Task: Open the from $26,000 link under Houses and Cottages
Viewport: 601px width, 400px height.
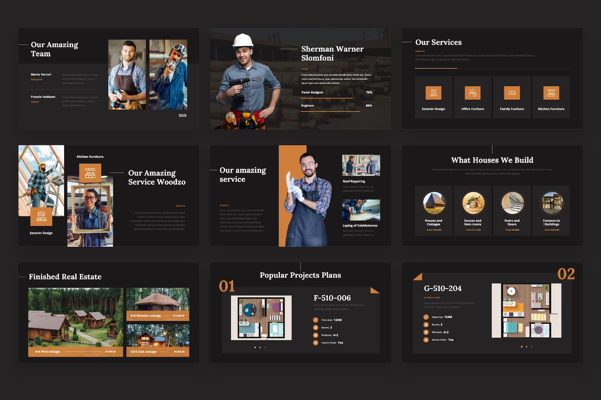Action: point(433,230)
